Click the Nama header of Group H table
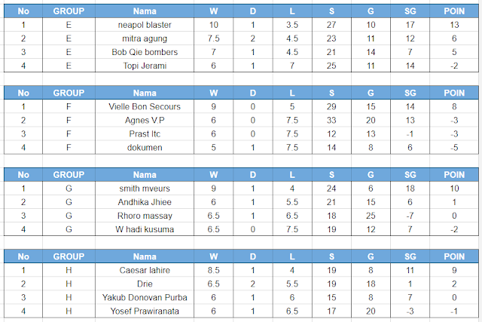482x322 pixels. pyautogui.click(x=145, y=256)
